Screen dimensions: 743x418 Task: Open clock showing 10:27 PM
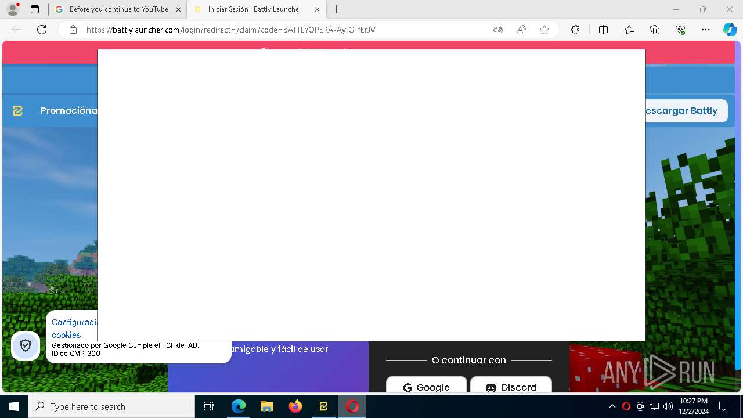tap(694, 406)
